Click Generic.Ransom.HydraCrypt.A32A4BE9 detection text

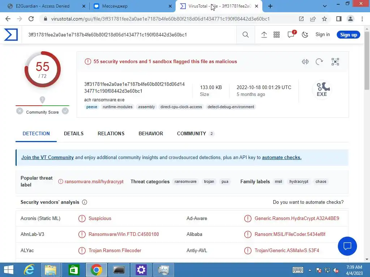coord(297,218)
